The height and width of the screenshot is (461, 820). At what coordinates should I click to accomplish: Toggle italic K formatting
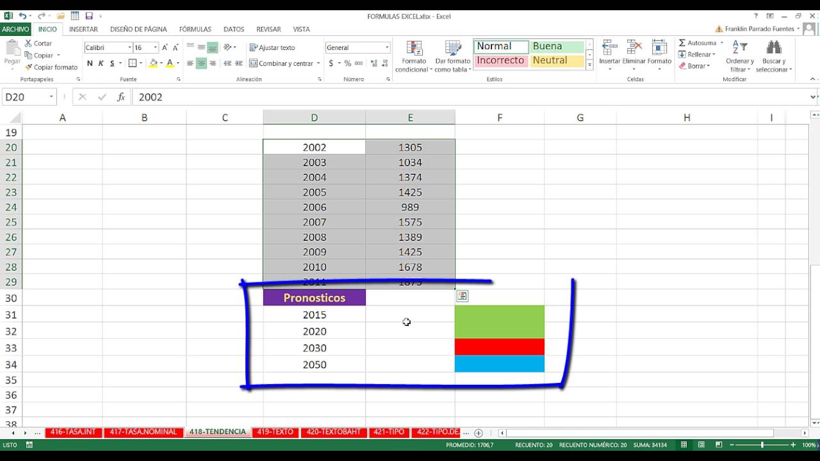(101, 63)
